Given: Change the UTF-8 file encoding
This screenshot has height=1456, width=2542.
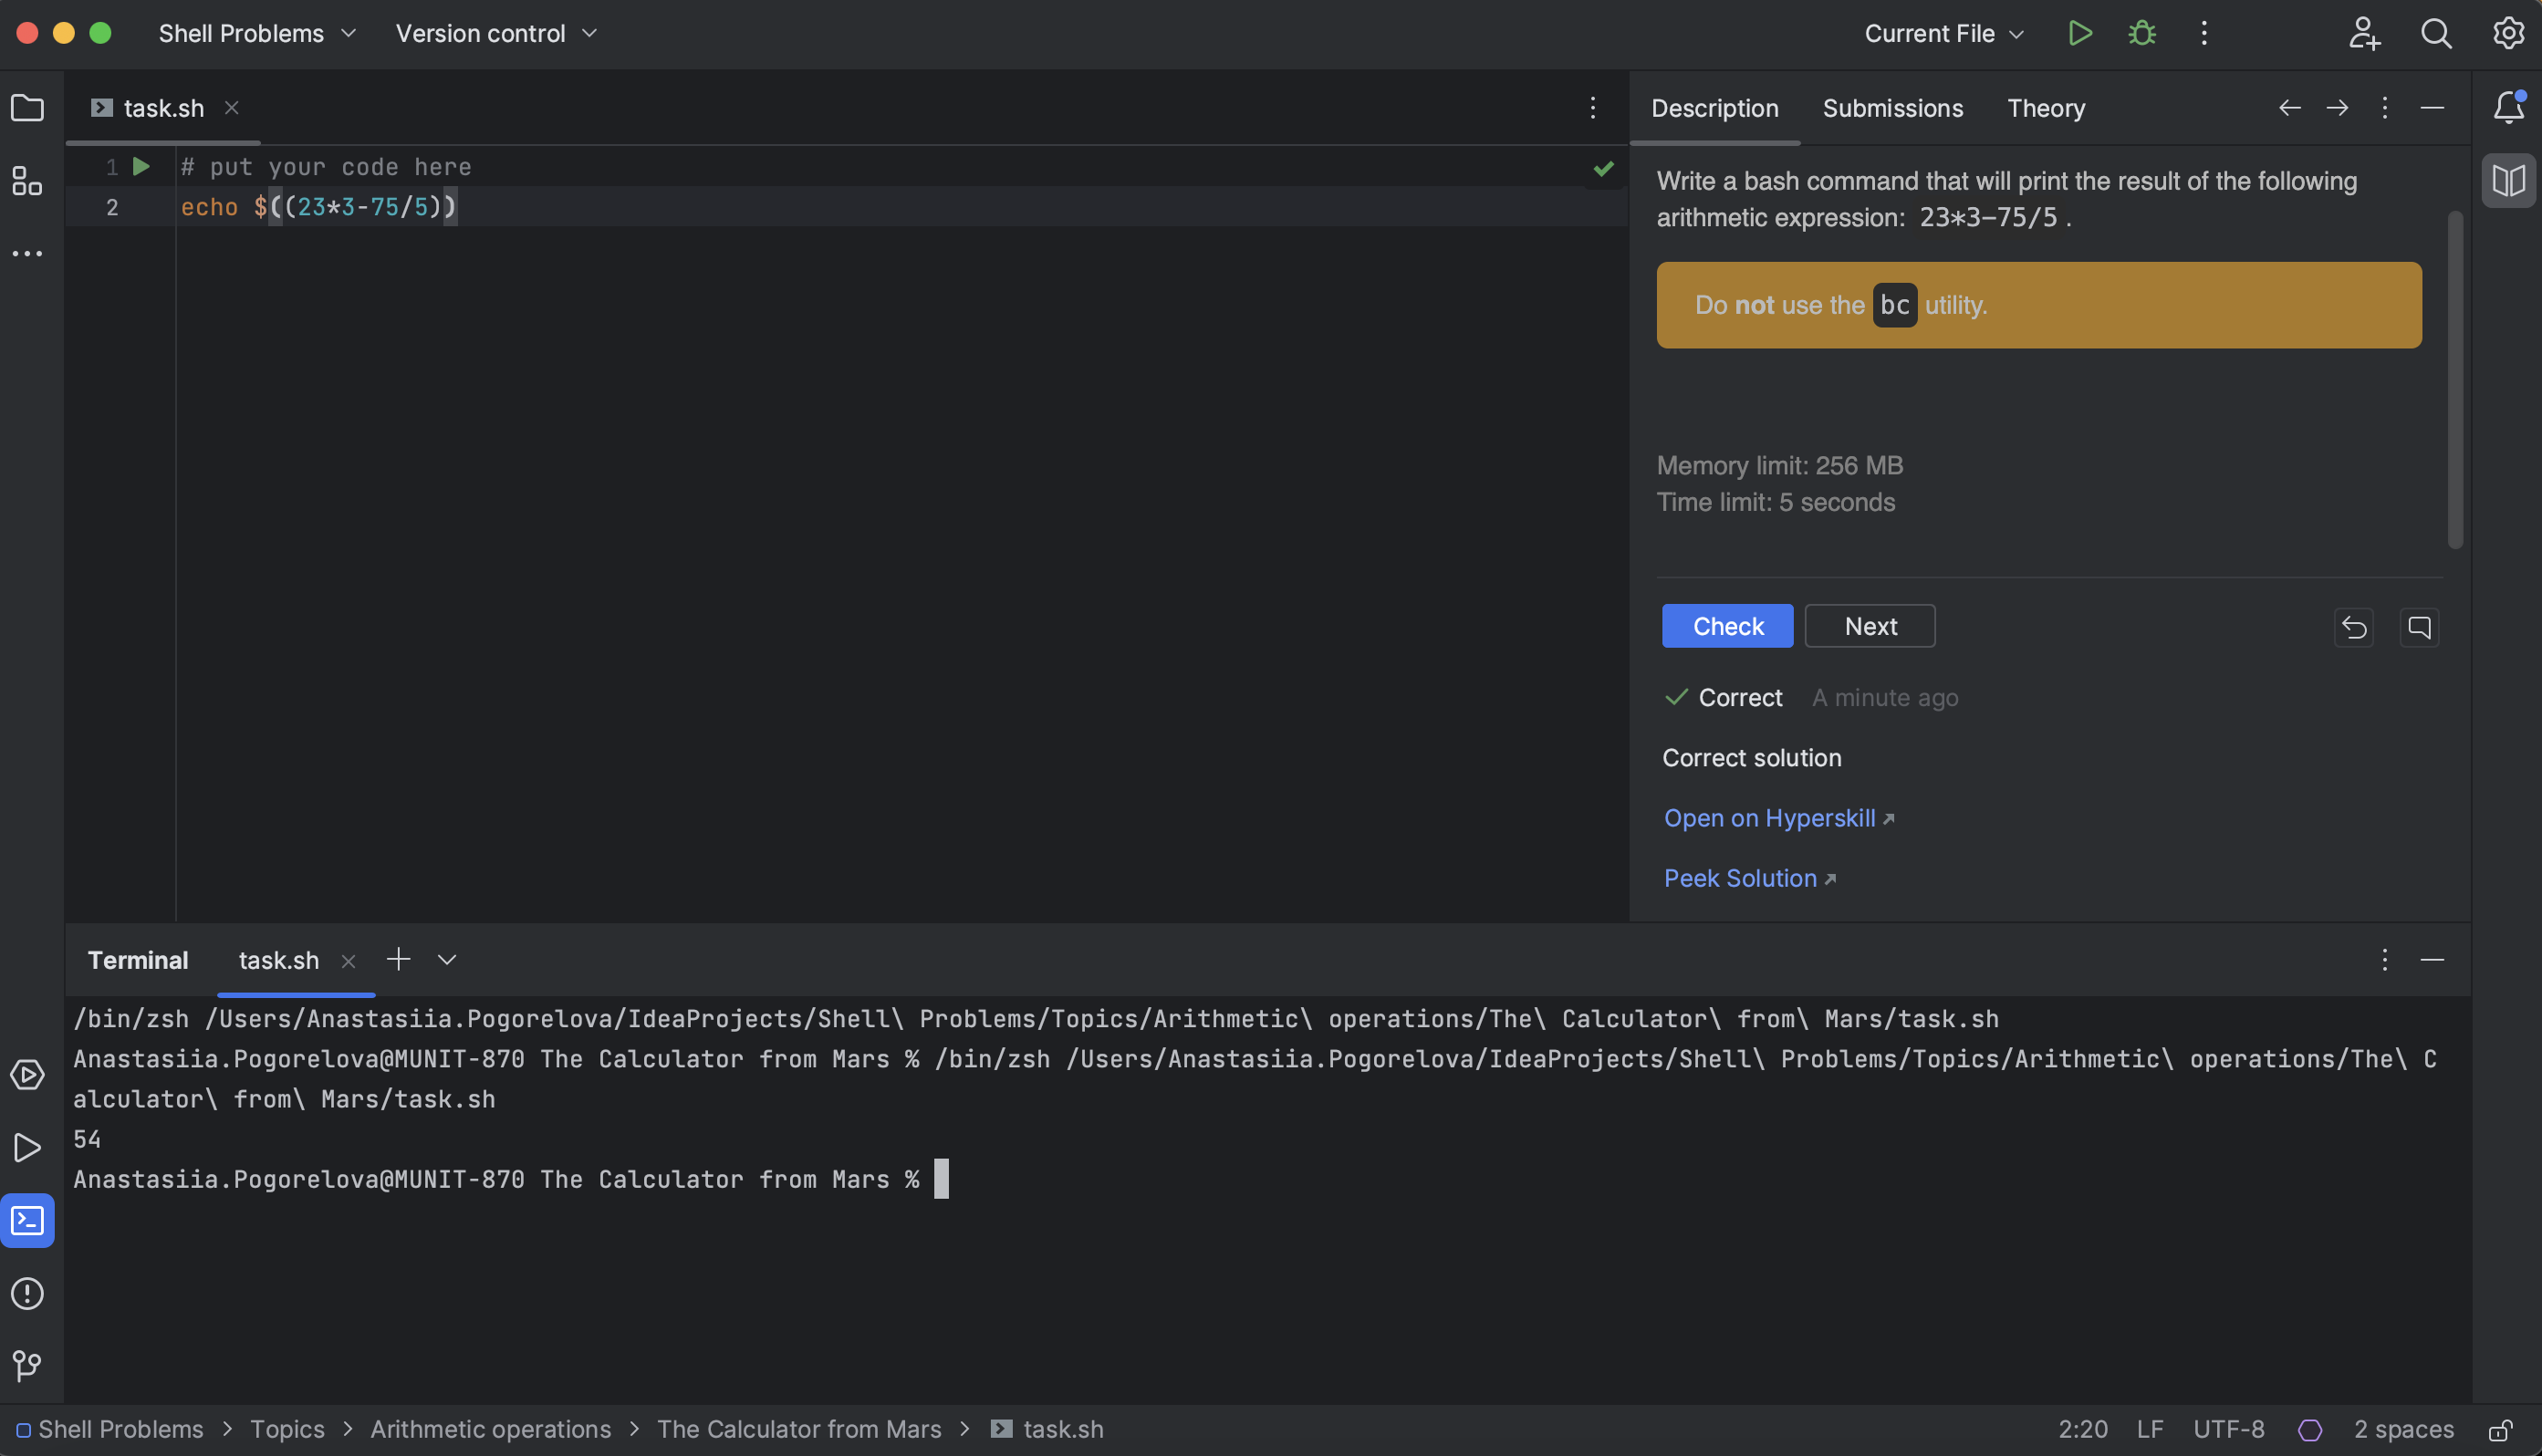Looking at the screenshot, I should tap(2228, 1430).
